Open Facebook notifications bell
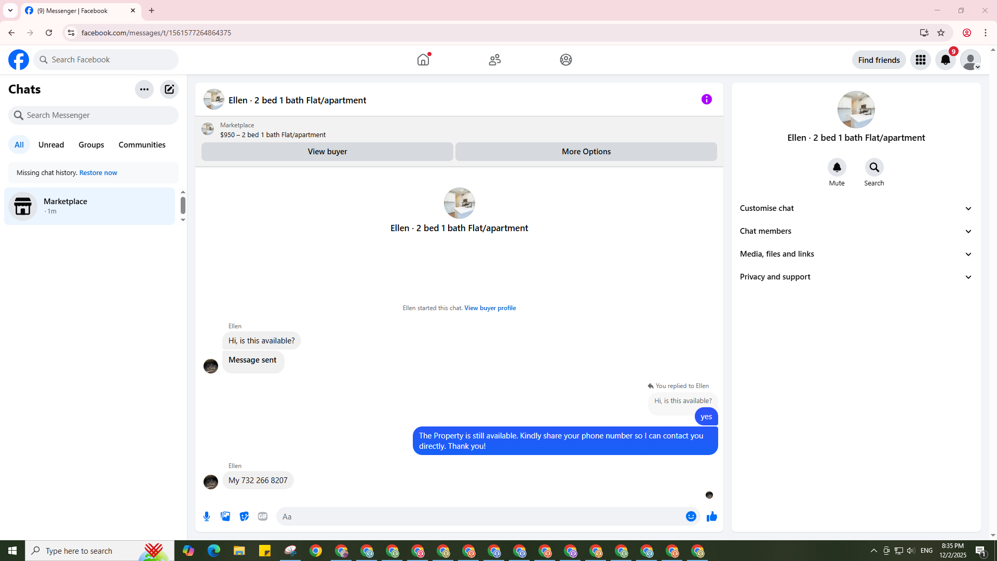Screen dimensions: 997x561 [x=945, y=60]
